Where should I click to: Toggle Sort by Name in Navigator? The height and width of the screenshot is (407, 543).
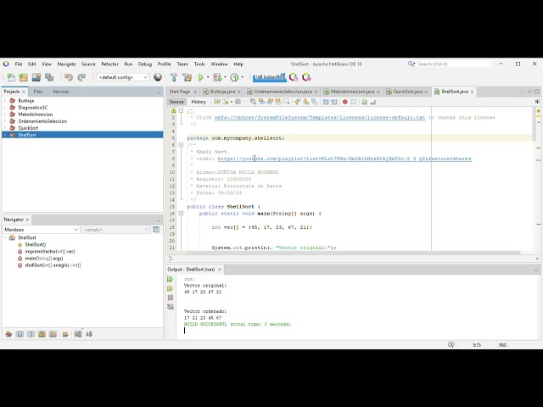[x=78, y=334]
